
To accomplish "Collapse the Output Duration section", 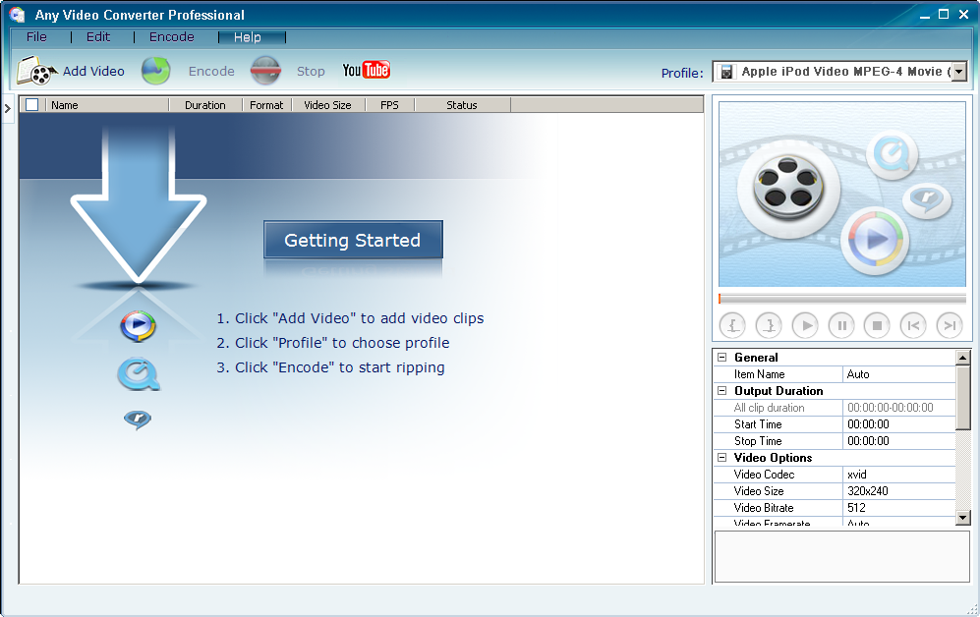I will 722,391.
